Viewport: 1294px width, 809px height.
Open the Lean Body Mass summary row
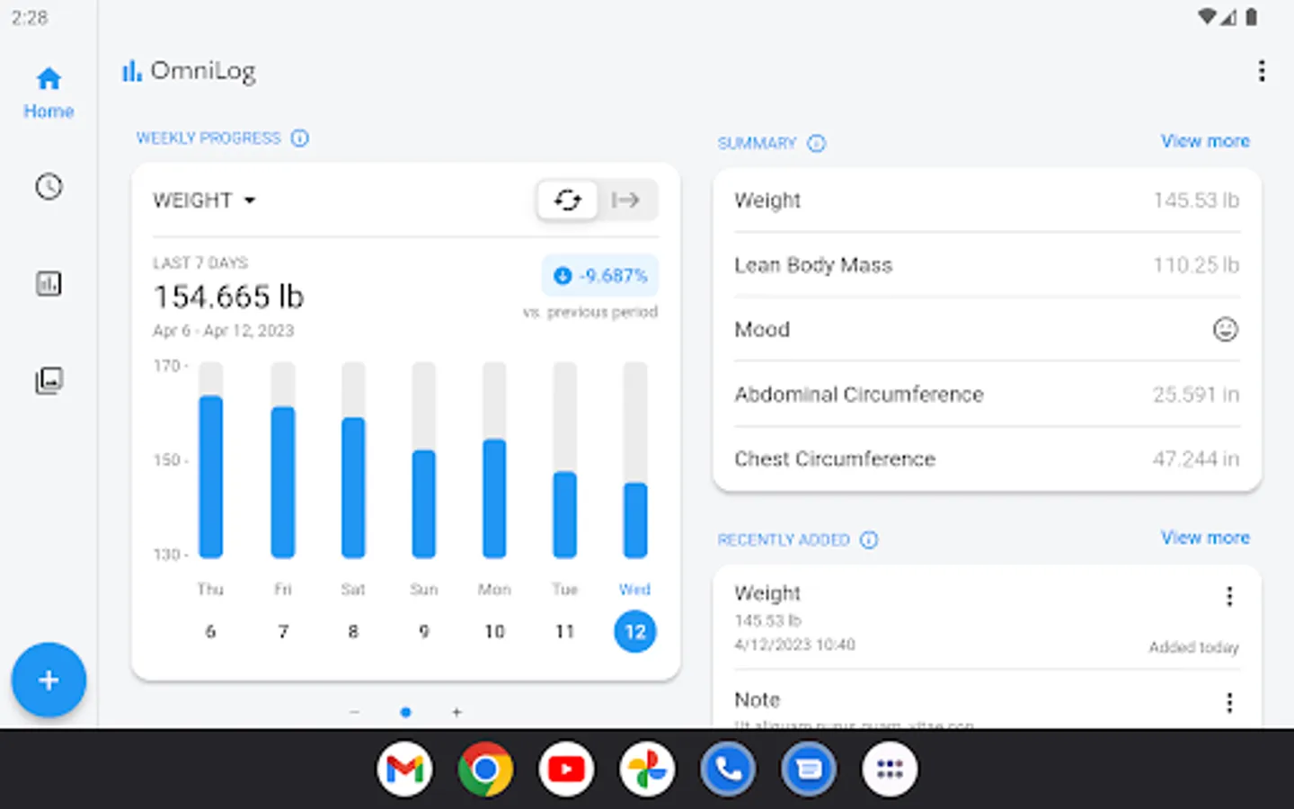[x=987, y=265]
